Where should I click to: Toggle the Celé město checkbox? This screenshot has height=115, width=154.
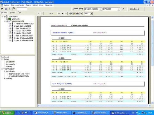click(x=7, y=19)
